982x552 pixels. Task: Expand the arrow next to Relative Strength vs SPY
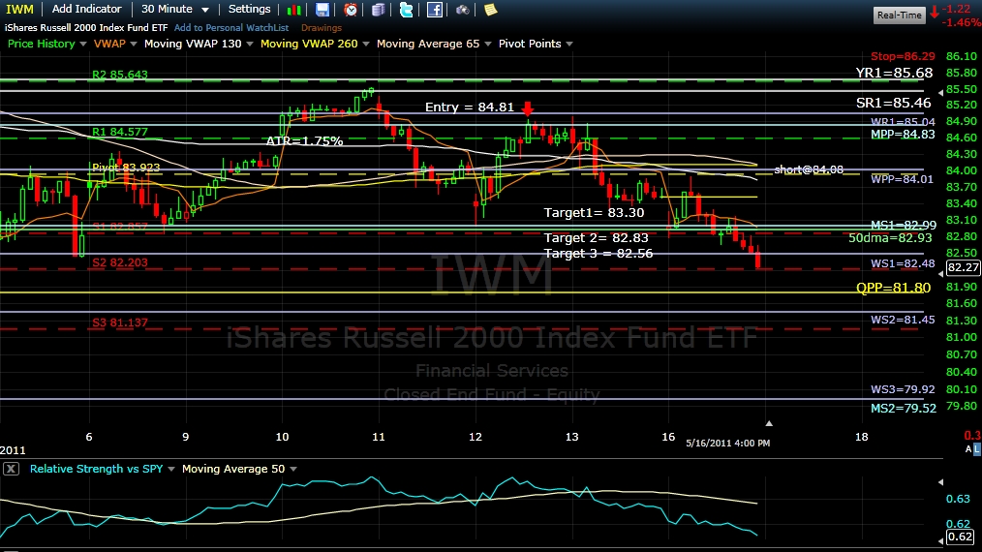point(171,469)
